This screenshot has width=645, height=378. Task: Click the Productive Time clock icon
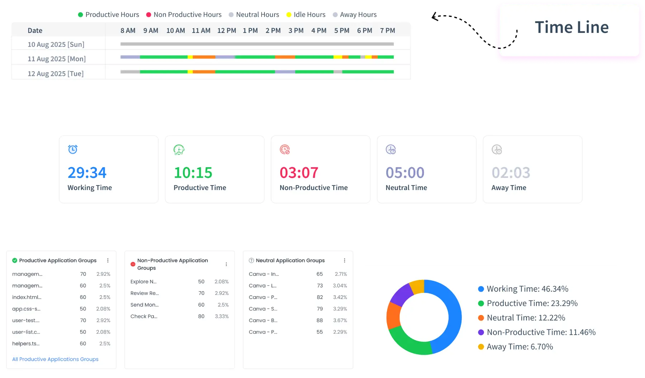179,150
